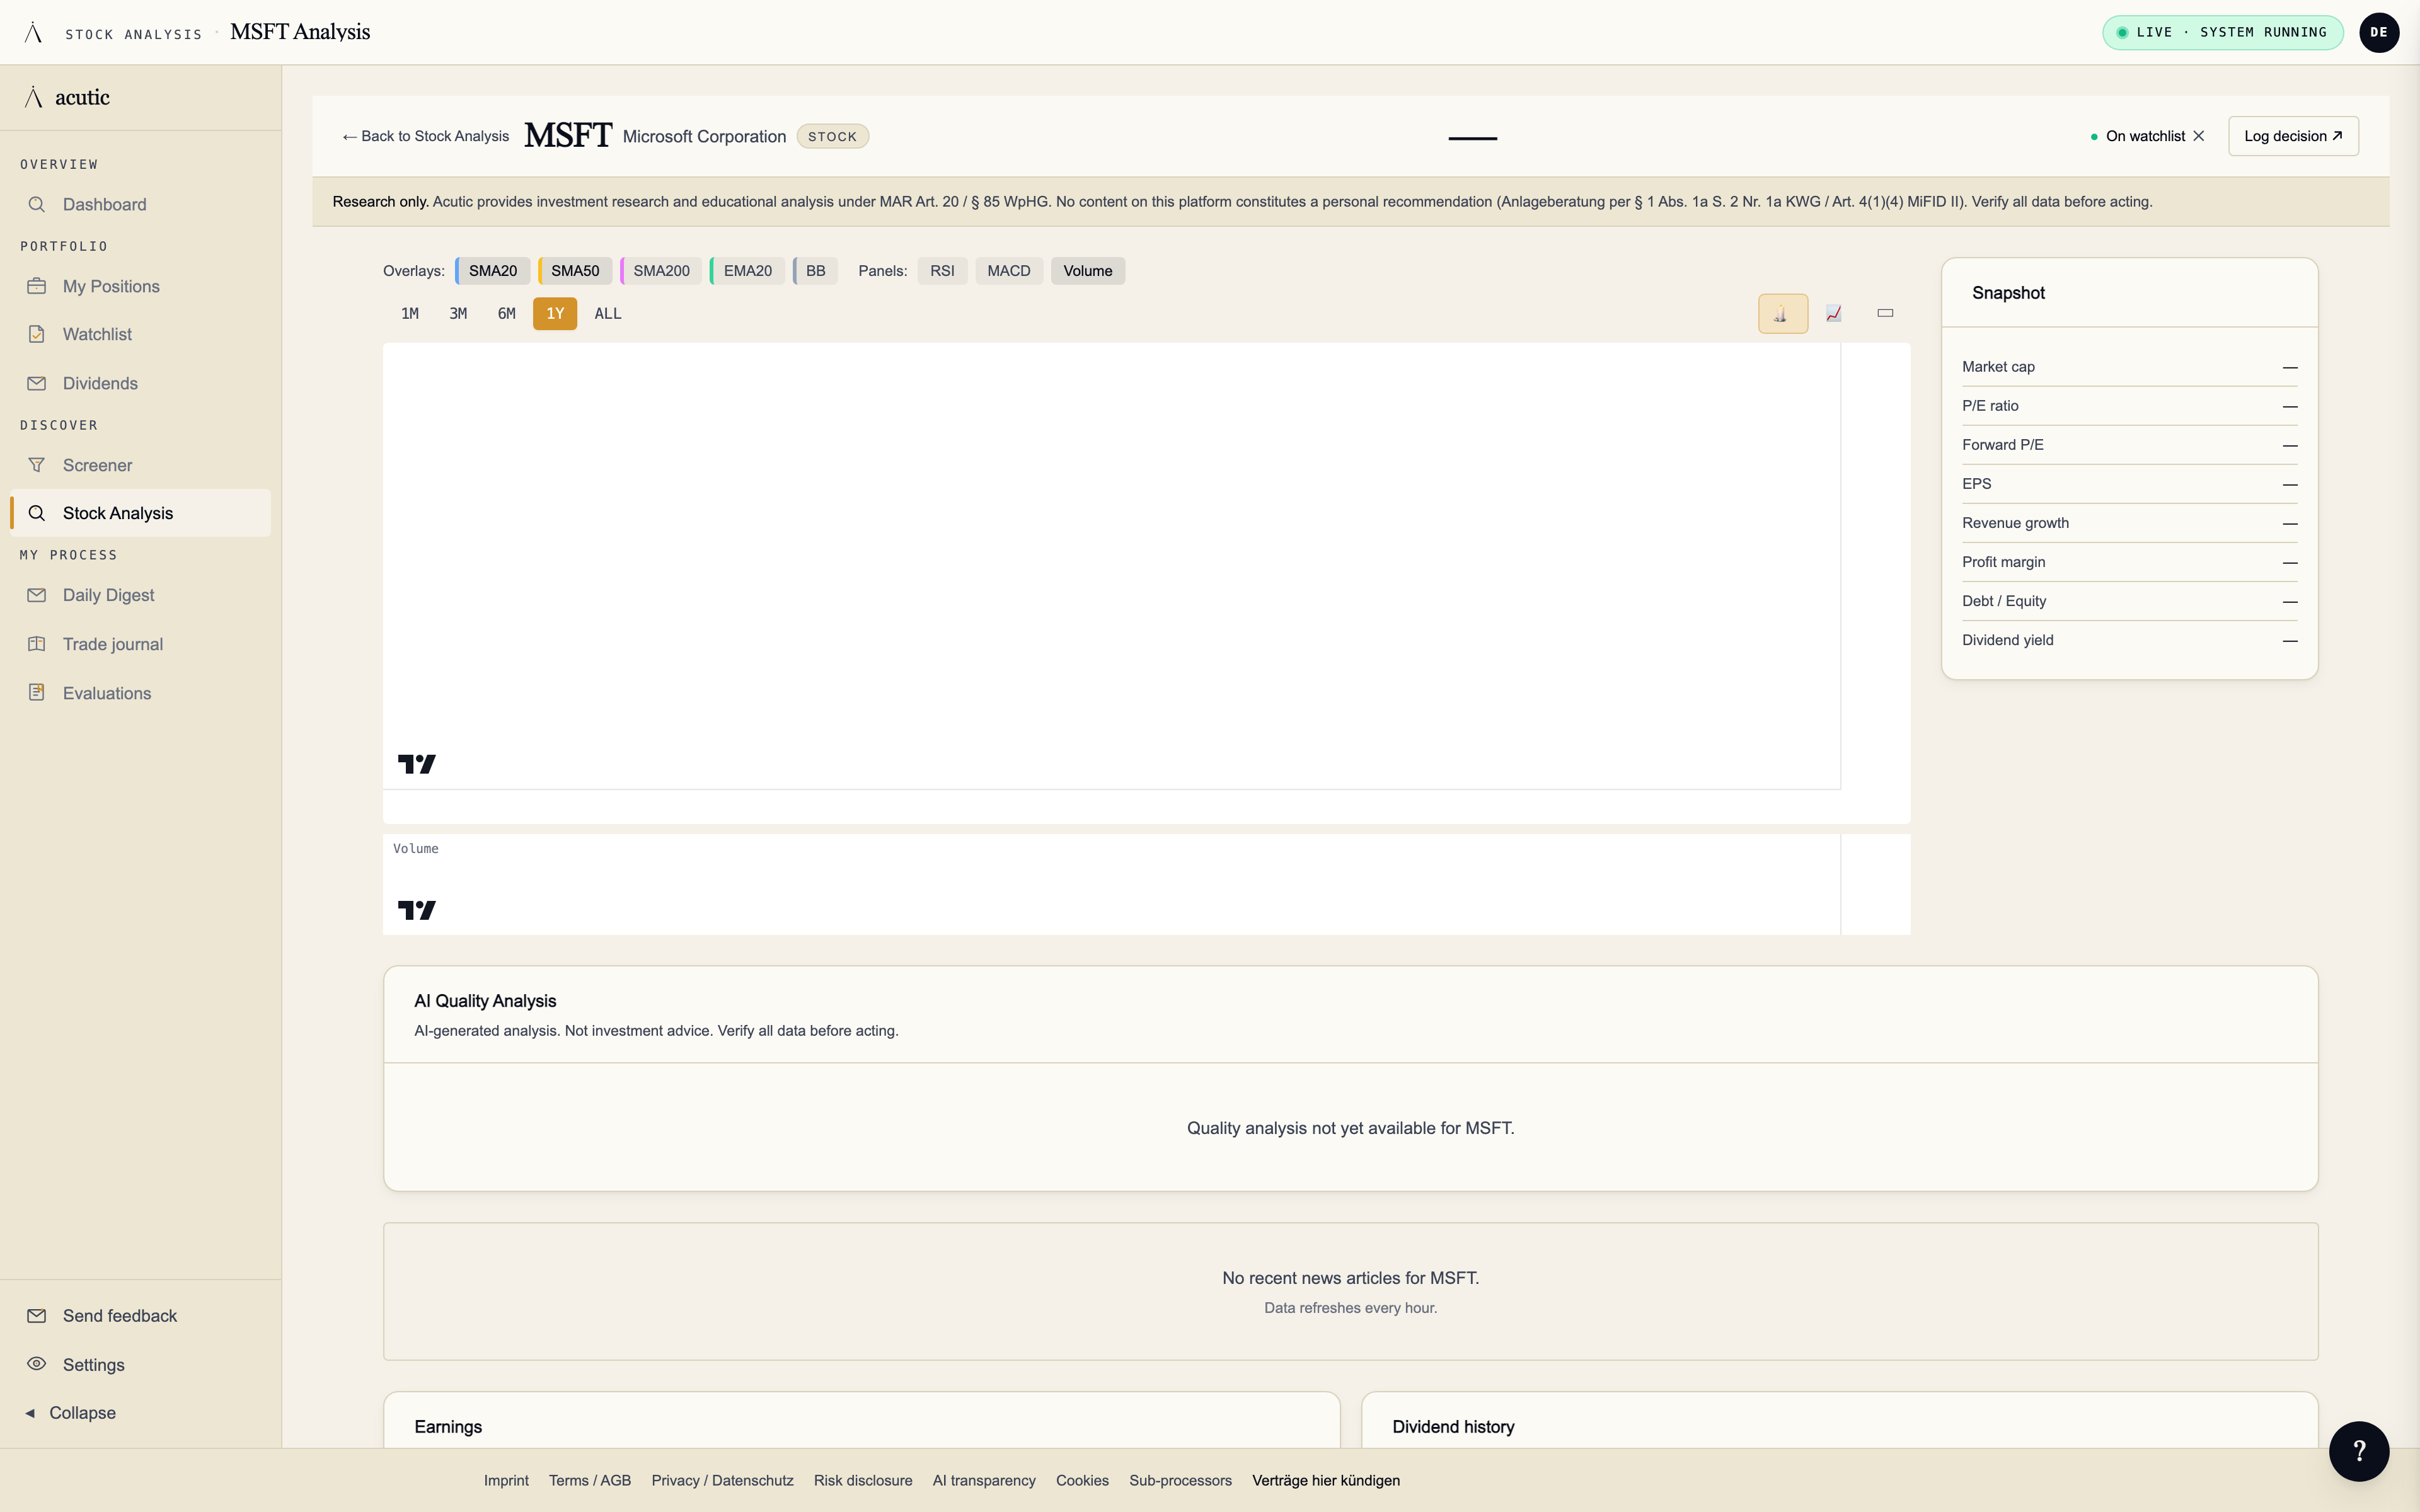
Task: Open Dashboard from the sidebar
Action: coord(140,204)
